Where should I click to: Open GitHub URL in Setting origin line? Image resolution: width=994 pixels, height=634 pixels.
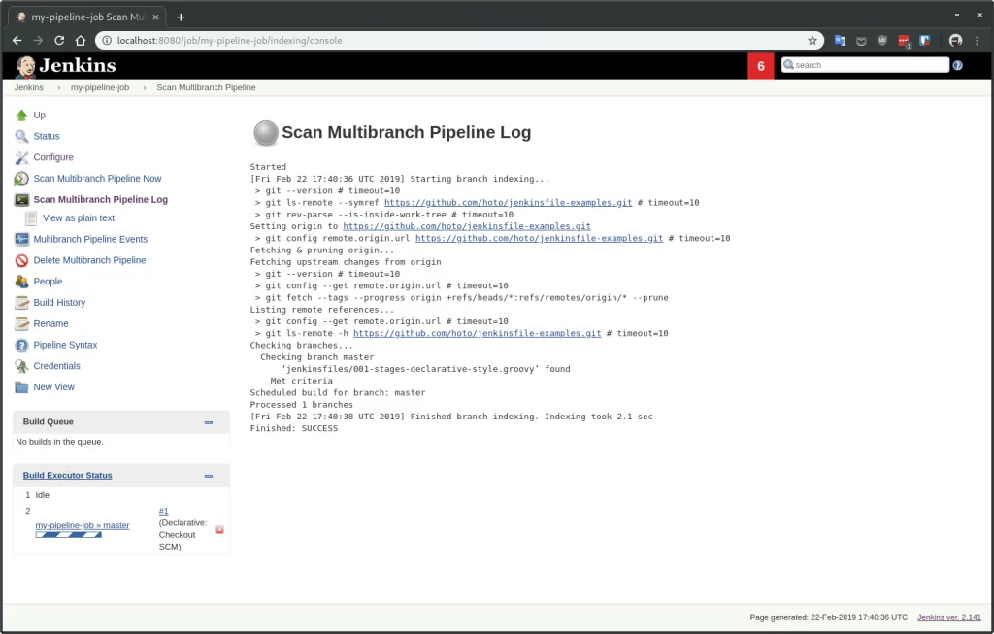(x=467, y=226)
